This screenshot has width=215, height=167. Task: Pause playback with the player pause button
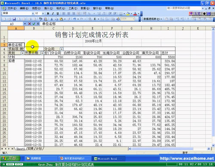click(x=3, y=164)
